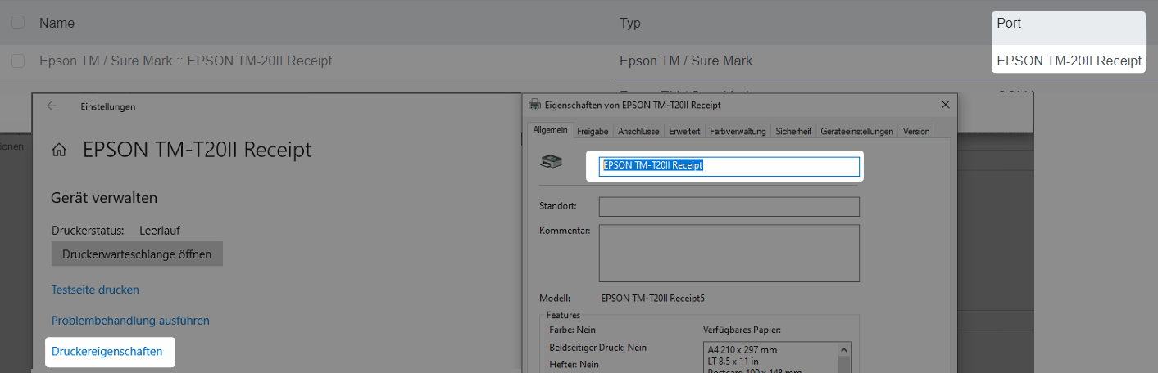Click the home icon beside the printer title
Image resolution: width=1158 pixels, height=373 pixels.
pyautogui.click(x=59, y=150)
